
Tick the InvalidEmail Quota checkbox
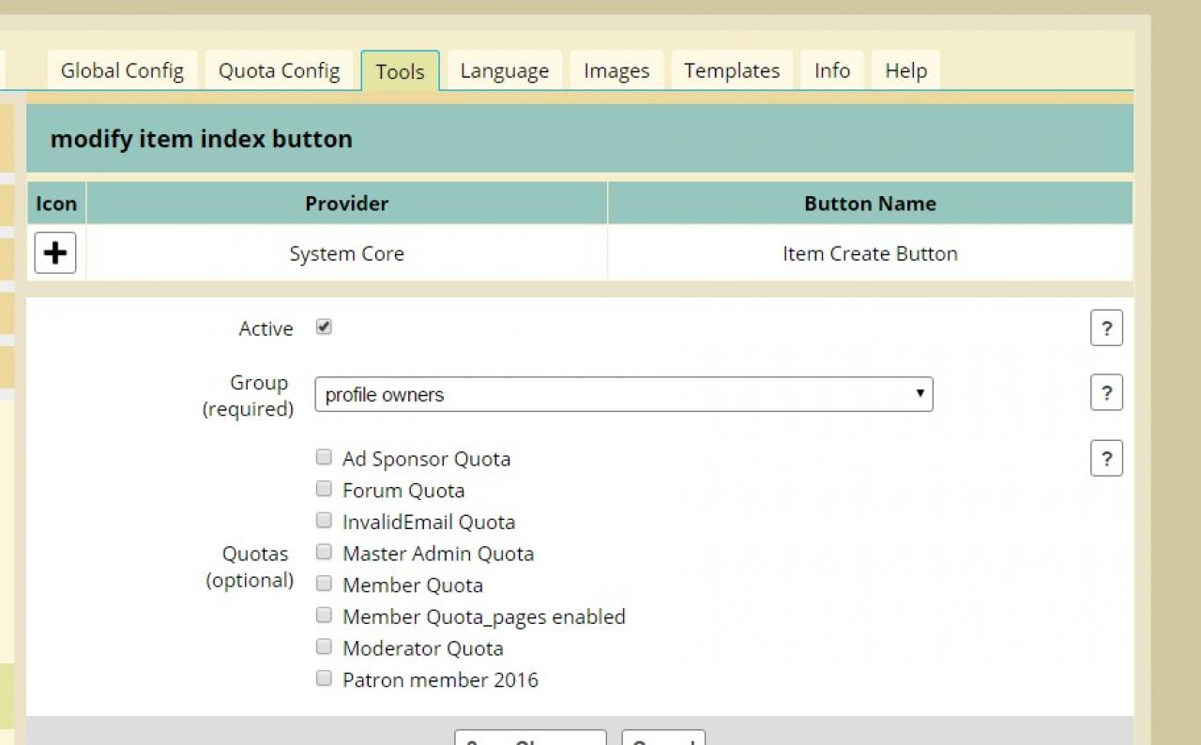pyautogui.click(x=324, y=521)
